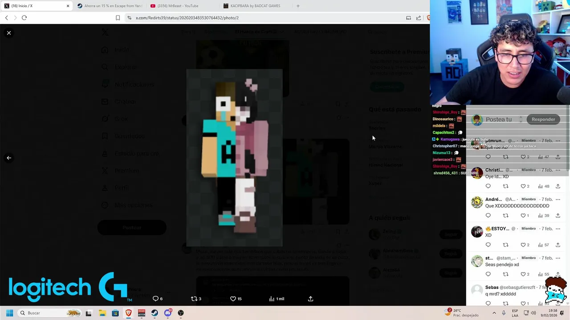Open ESP LAA language switcher
The height and width of the screenshot is (320, 570).
[515, 313]
